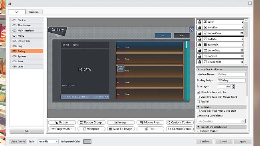Select 004: Menu interface
Screen dimensions: 260x146
tap(27, 36)
